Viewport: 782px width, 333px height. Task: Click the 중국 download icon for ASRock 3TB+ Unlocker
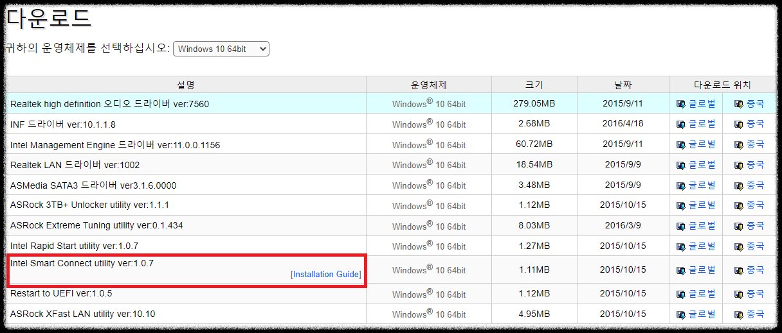739,205
